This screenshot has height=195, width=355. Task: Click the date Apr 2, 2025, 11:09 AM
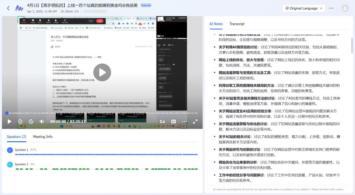42,11
